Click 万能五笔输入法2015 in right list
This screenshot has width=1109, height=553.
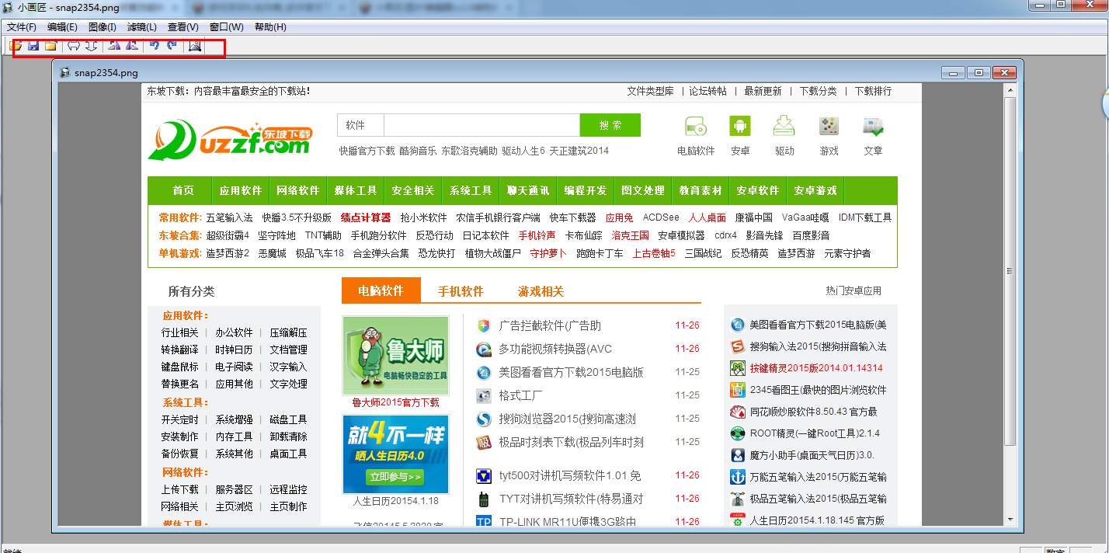point(818,477)
